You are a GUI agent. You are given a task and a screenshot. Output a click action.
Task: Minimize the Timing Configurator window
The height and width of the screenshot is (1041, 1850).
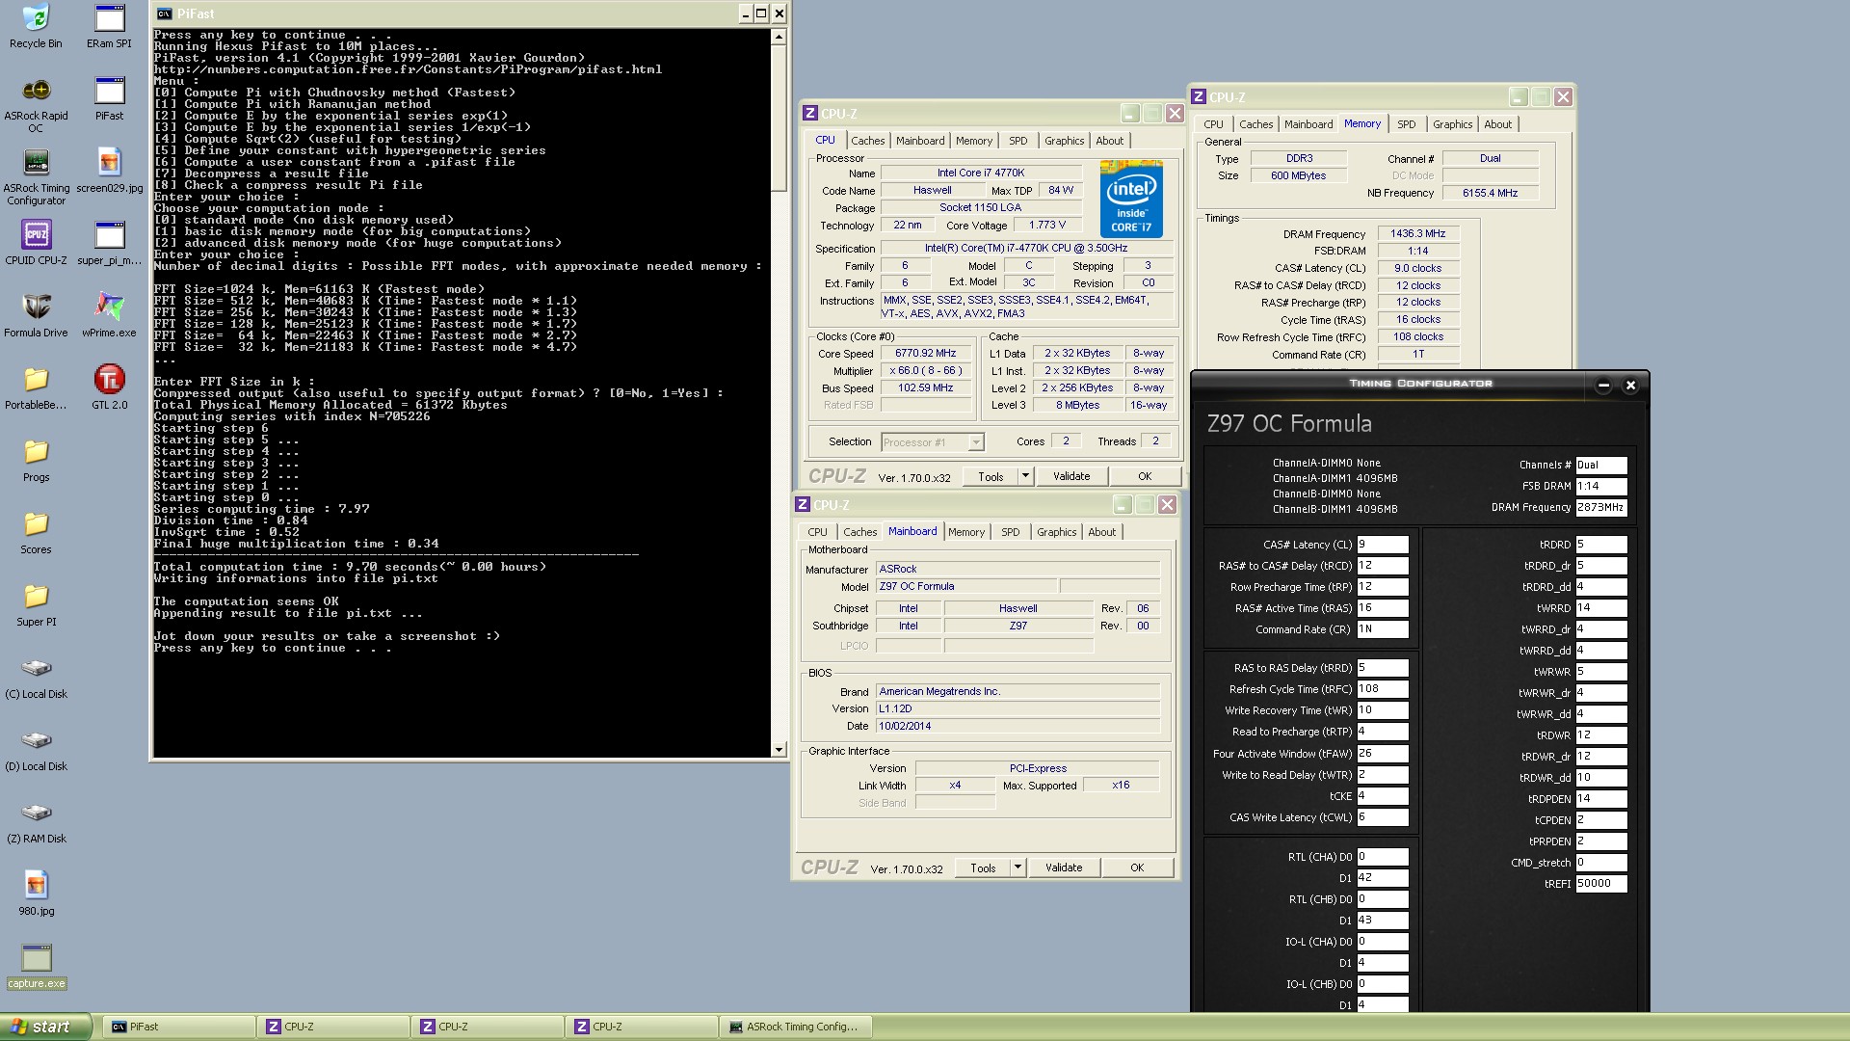[1603, 385]
